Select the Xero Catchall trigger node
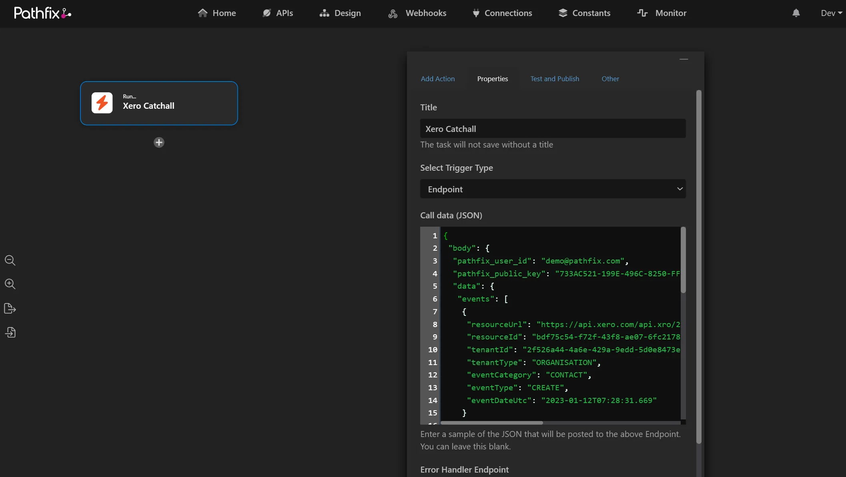The width and height of the screenshot is (846, 477). tap(159, 103)
